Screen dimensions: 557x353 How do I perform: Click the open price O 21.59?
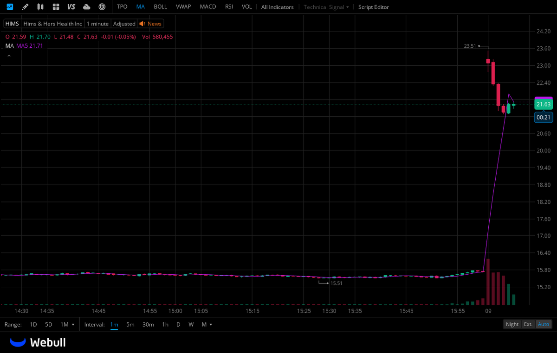point(15,37)
